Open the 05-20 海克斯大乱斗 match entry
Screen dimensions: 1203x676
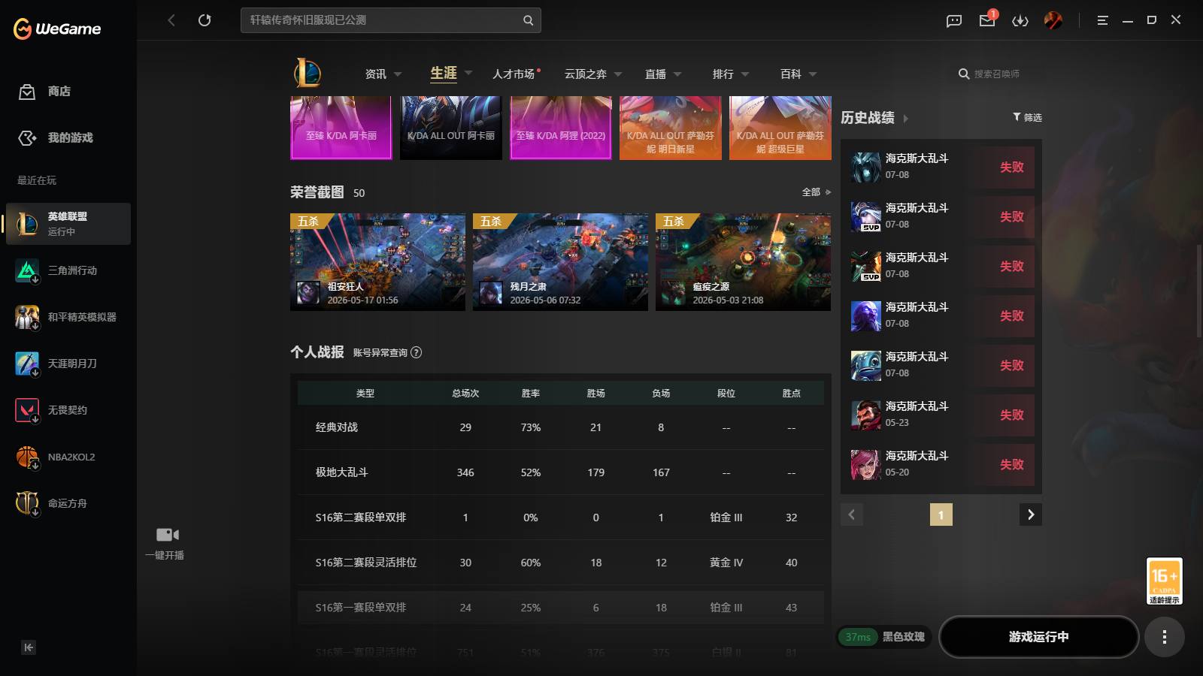point(941,464)
